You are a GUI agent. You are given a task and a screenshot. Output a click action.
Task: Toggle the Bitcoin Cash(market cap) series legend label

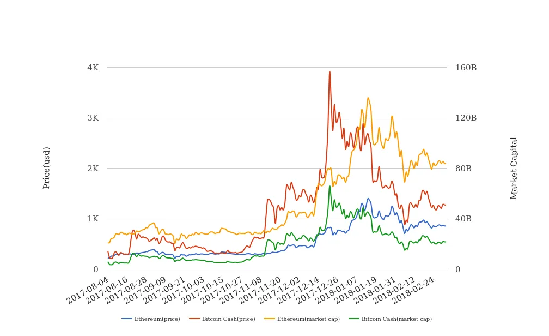[396, 319]
